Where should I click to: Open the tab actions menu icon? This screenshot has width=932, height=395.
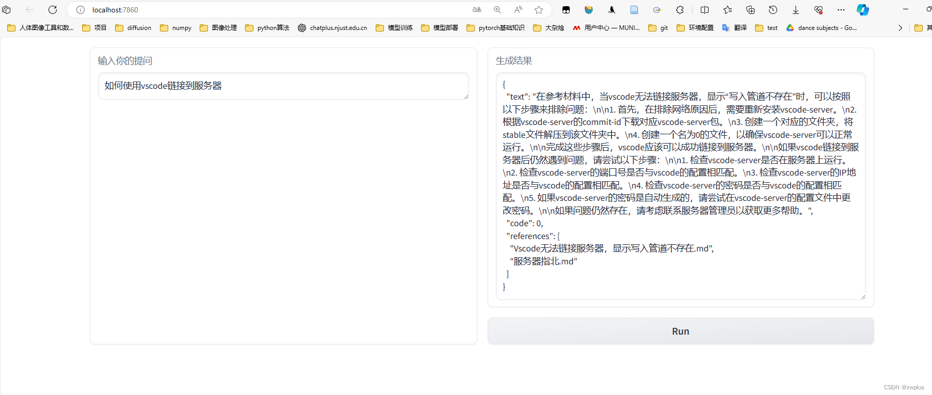[7, 10]
